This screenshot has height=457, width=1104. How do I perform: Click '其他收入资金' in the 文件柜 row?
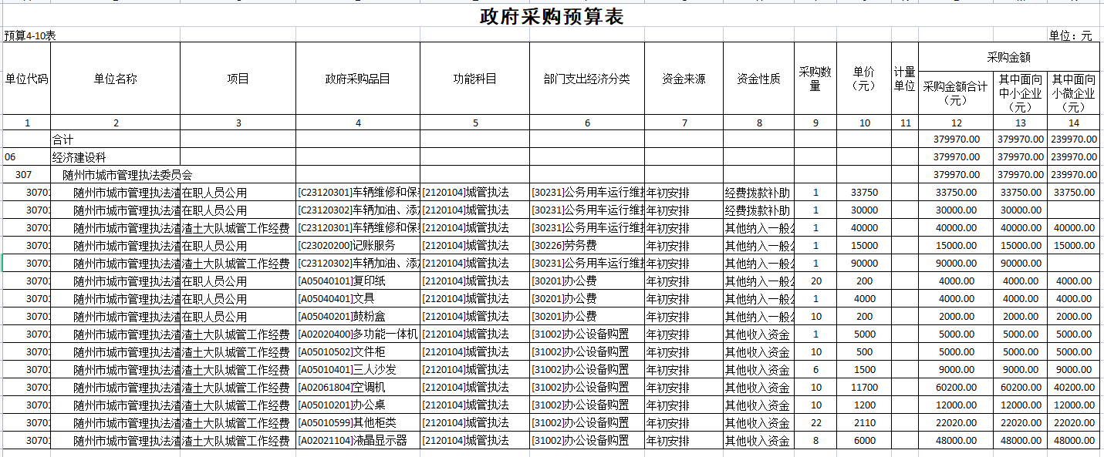coord(759,352)
